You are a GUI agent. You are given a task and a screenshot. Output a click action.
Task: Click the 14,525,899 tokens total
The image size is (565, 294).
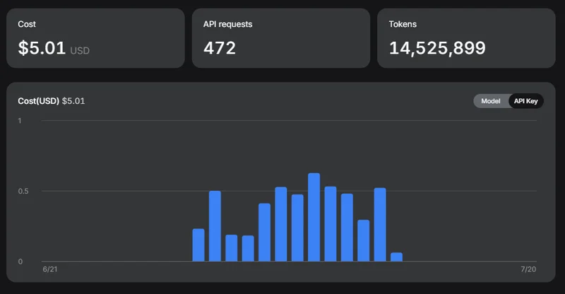[x=437, y=48]
